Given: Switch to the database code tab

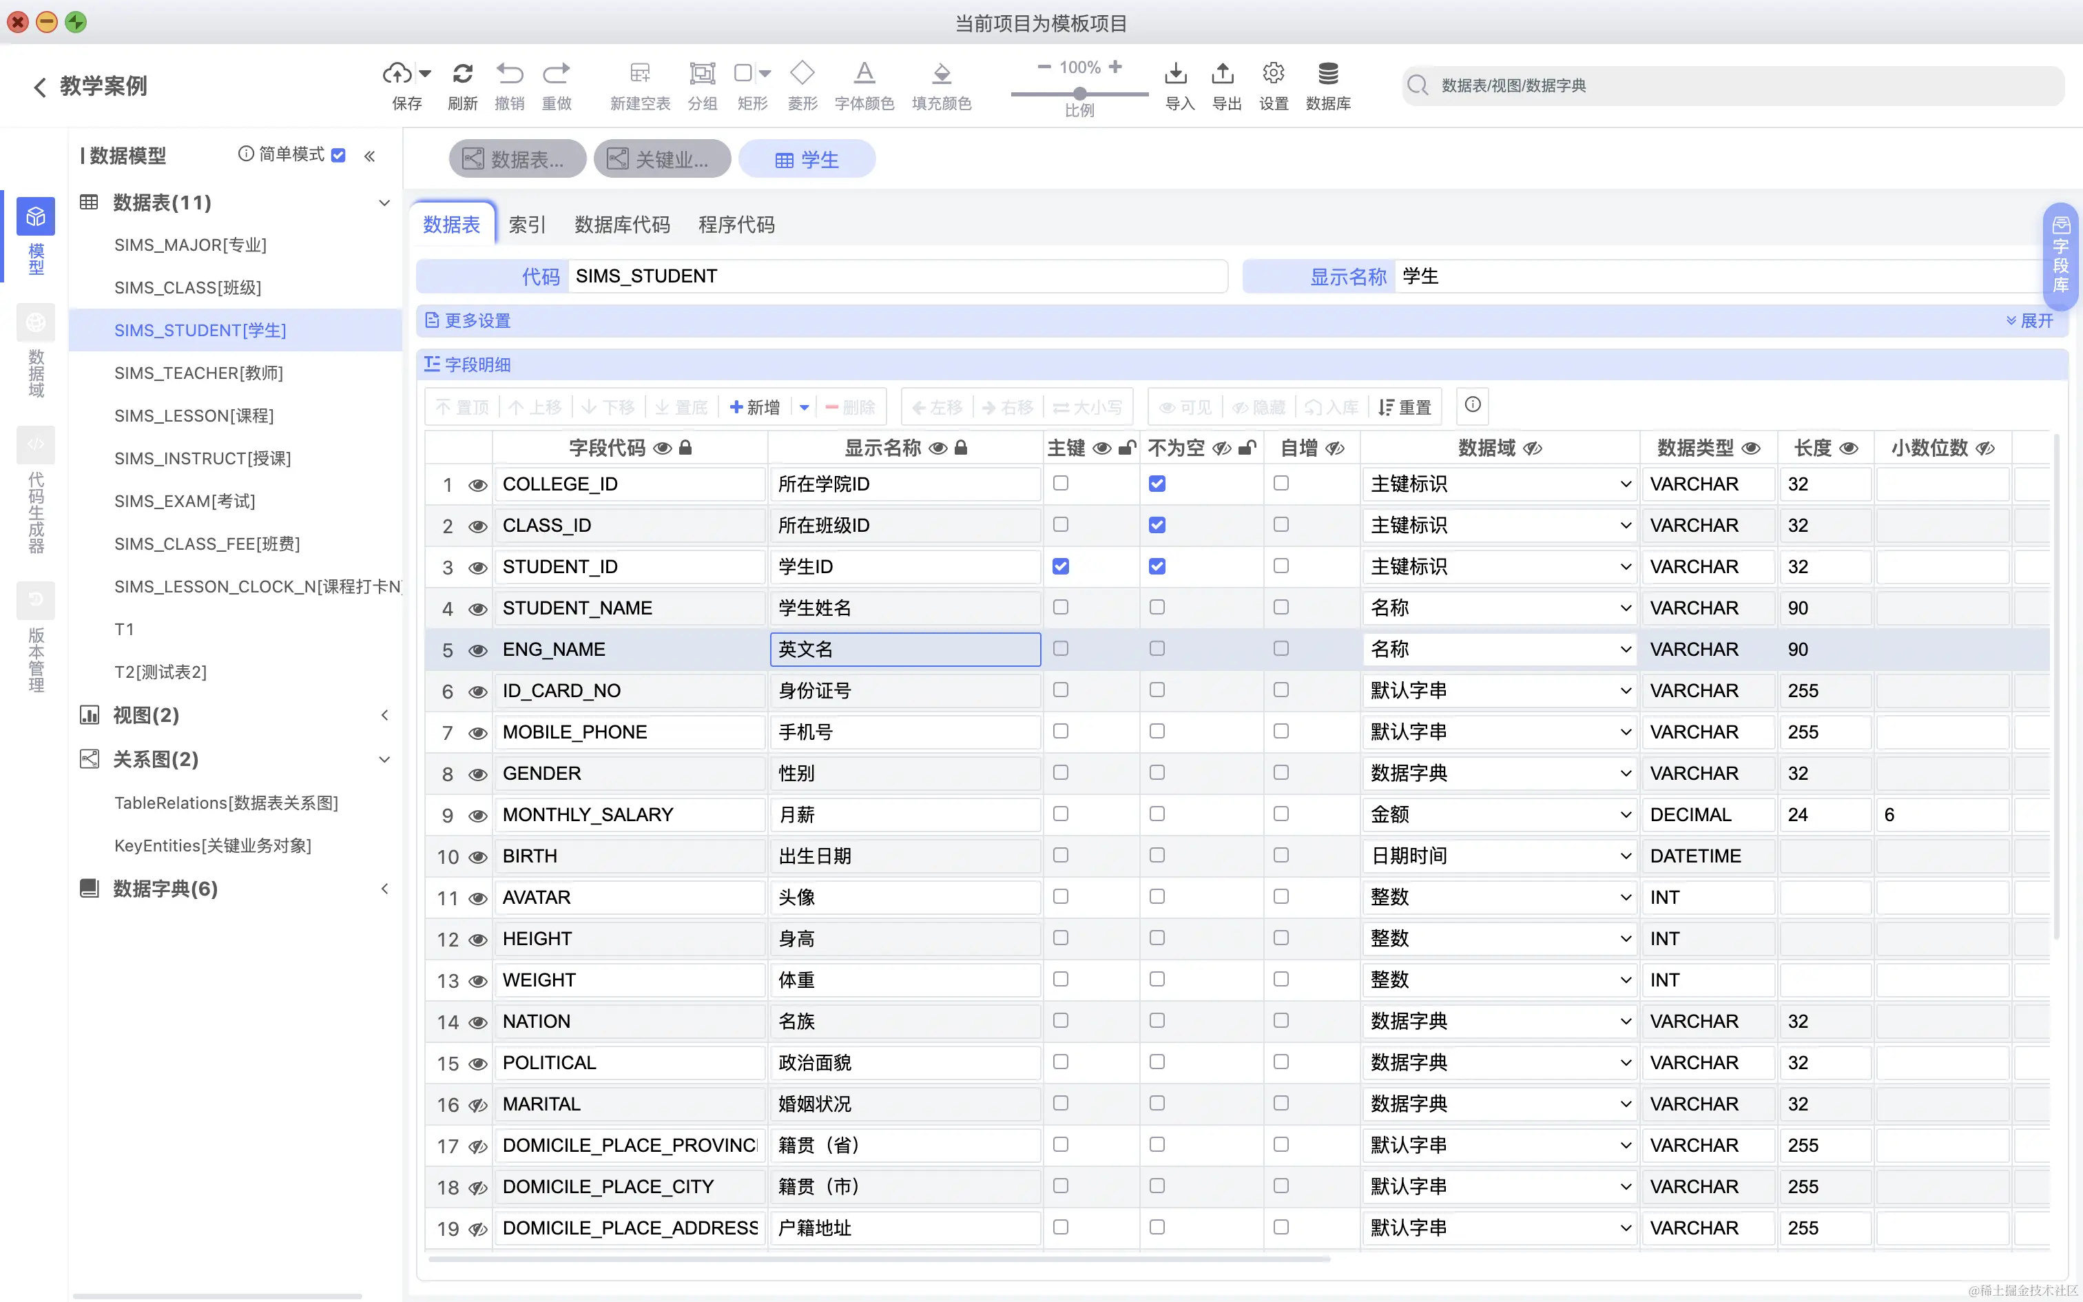Looking at the screenshot, I should [x=621, y=225].
